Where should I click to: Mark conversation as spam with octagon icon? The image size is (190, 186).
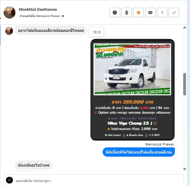(x=115, y=12)
